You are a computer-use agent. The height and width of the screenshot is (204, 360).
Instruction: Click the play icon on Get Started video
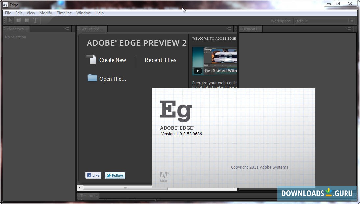(x=198, y=71)
